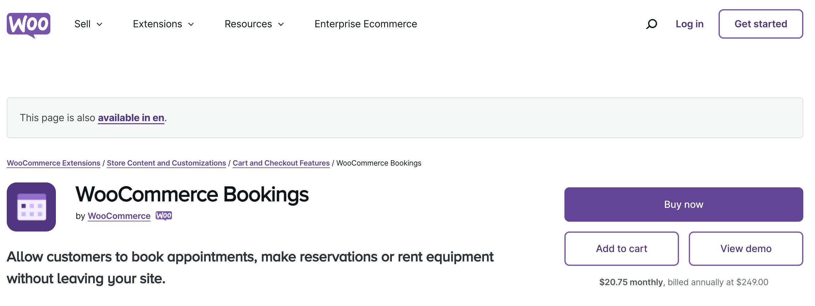815x306 pixels.
Task: Expand the Extensions dropdown chevron
Action: pyautogui.click(x=191, y=24)
